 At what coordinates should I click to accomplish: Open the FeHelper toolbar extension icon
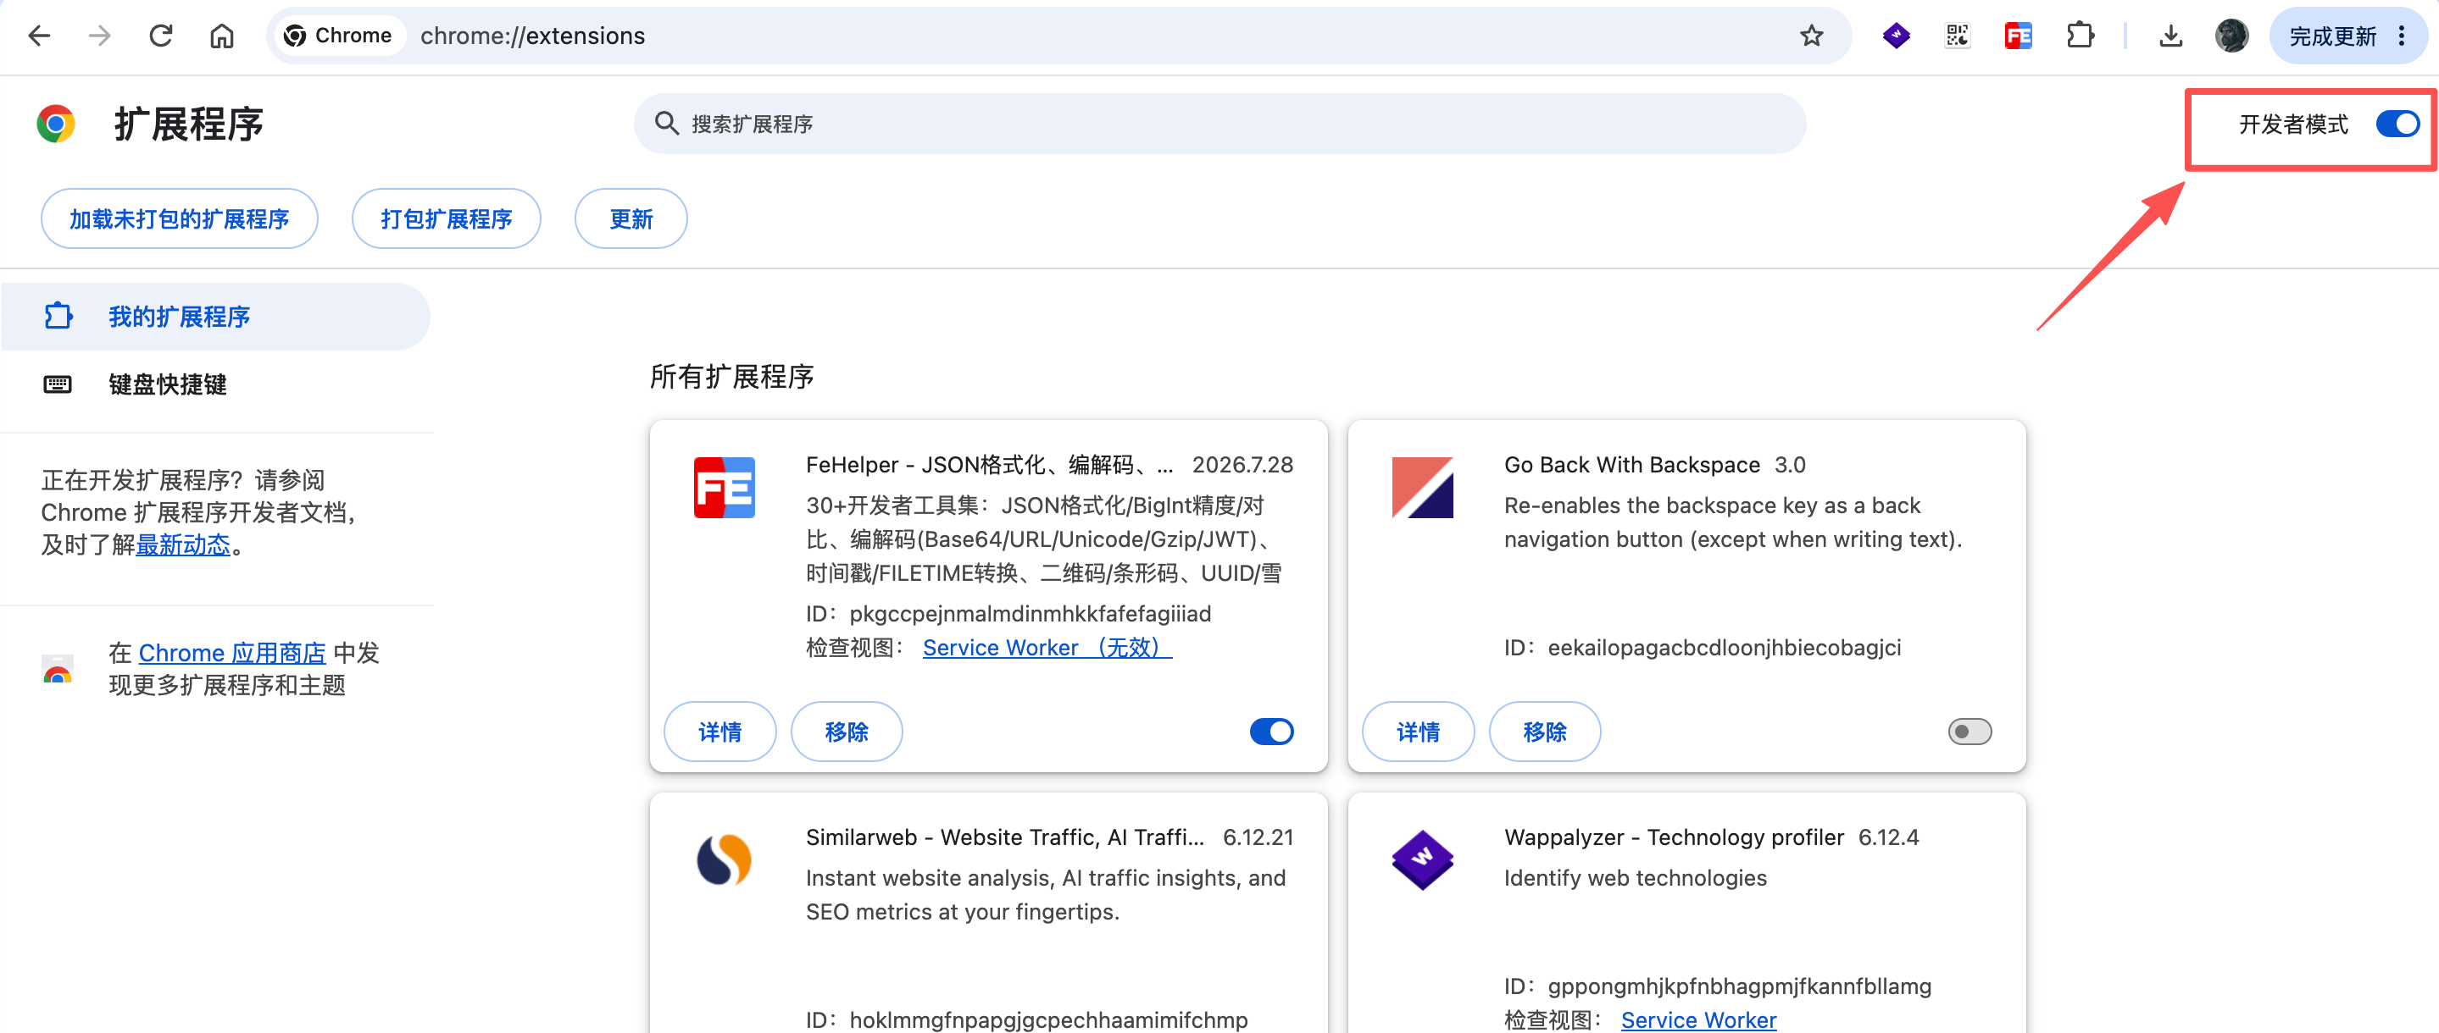[2018, 36]
